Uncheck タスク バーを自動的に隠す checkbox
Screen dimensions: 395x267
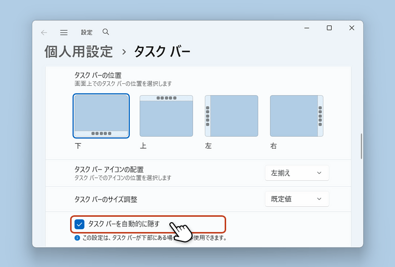coord(79,224)
